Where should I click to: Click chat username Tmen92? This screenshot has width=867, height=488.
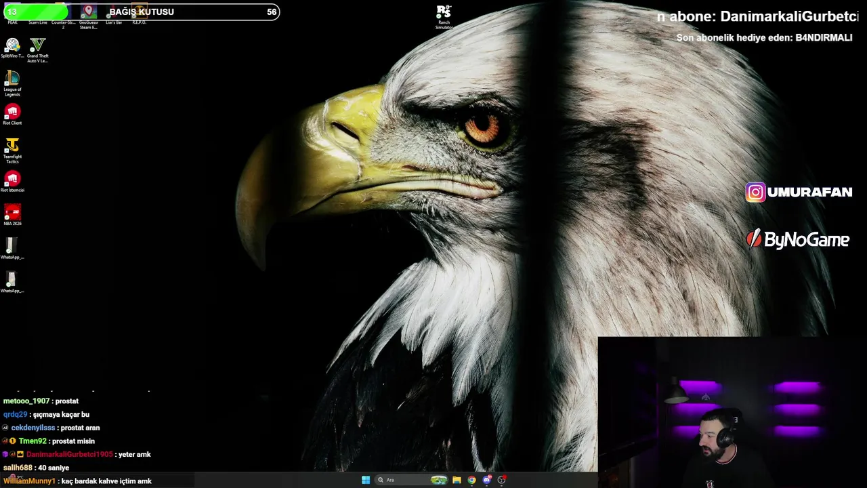(x=33, y=441)
